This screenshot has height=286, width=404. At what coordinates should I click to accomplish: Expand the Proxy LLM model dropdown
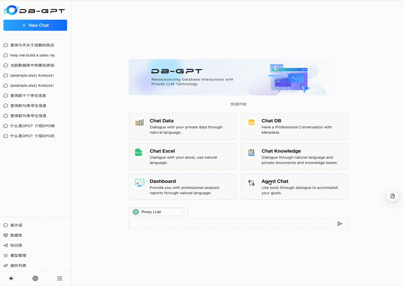(159, 212)
